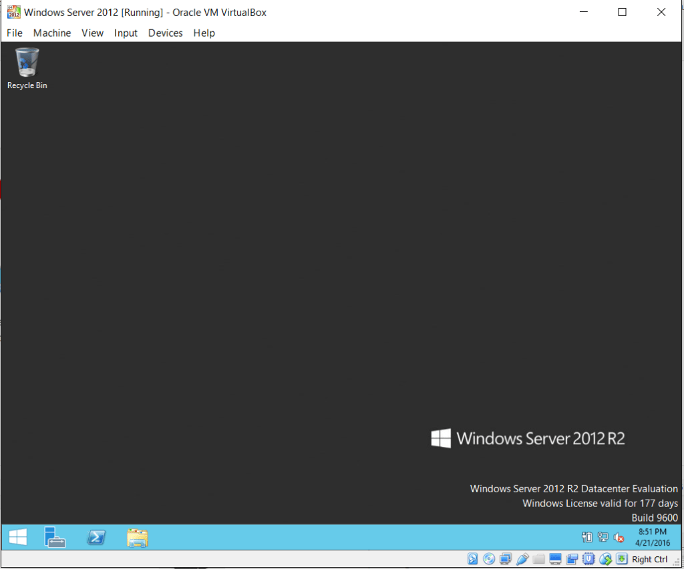Open the Machine menu
This screenshot has height=569, width=684.
pyautogui.click(x=51, y=33)
